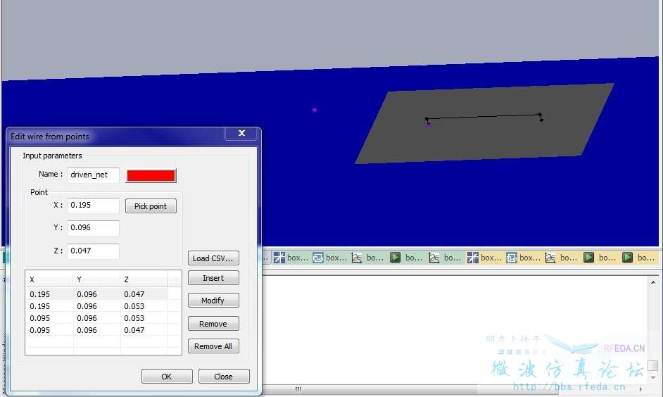
Task: Click the Y coordinate input field
Action: (93, 228)
